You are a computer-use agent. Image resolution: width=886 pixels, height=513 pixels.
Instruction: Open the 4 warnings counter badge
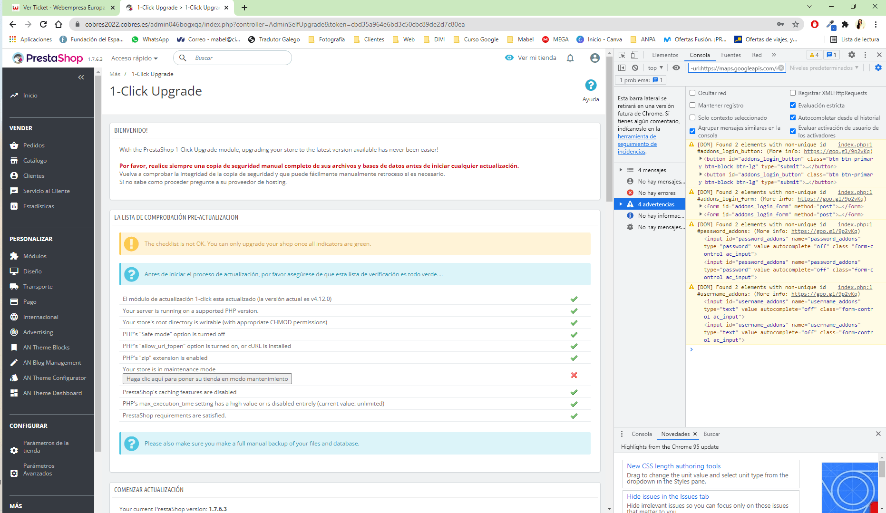click(814, 55)
